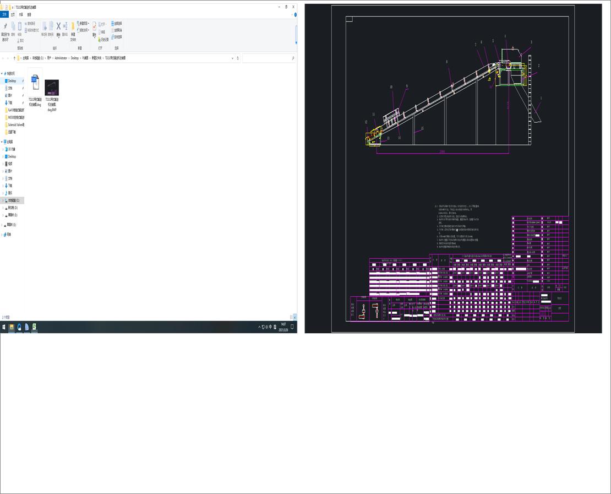Click the Forward navigation arrow
The height and width of the screenshot is (494, 611).
(8, 58)
